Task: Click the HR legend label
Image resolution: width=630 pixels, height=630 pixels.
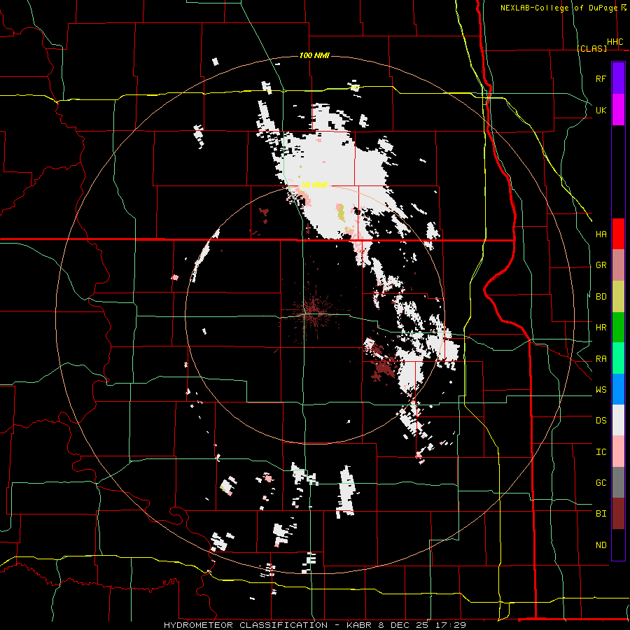Action: [601, 328]
